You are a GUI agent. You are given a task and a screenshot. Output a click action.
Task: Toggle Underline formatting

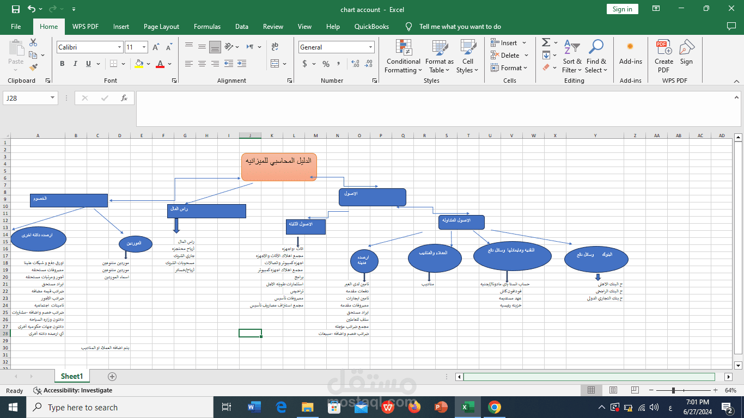click(88, 64)
